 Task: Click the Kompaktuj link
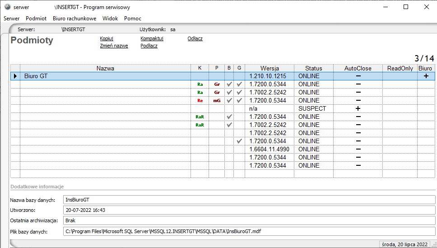[x=152, y=39]
